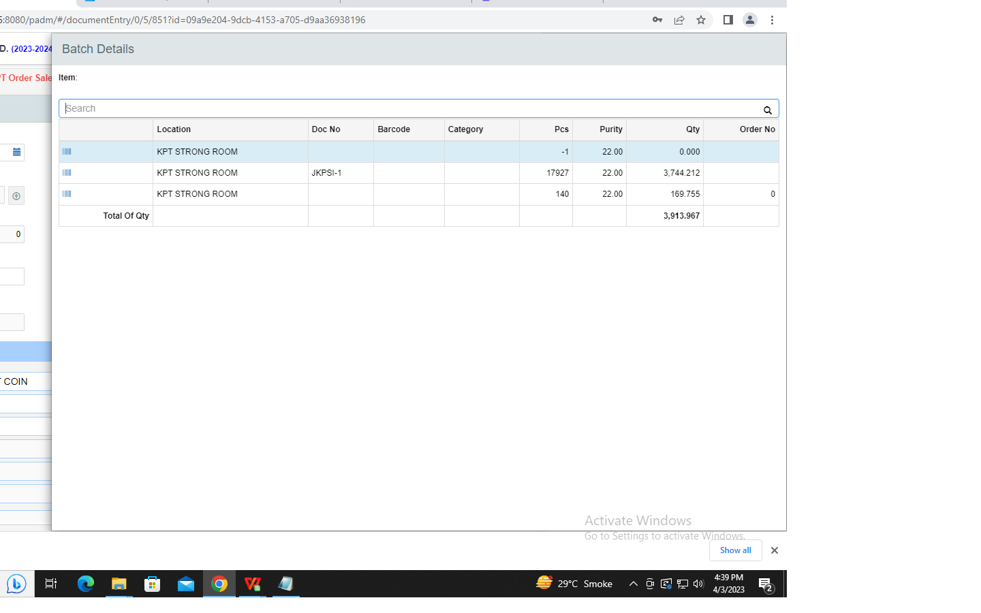Viewport: 981px width, 613px height.
Task: Open File Explorer from the taskbar
Action: click(x=119, y=584)
